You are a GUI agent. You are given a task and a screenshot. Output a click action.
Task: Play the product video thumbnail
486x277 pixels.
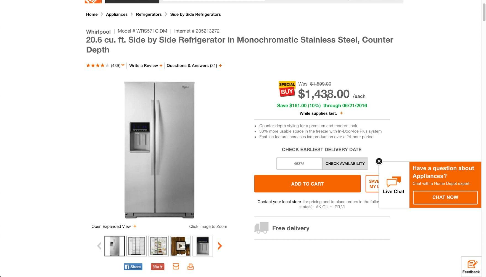(x=181, y=246)
